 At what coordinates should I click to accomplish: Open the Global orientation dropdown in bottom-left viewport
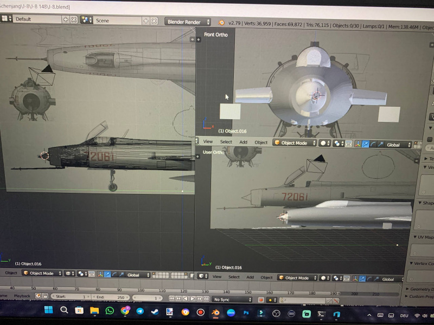pyautogui.click(x=137, y=275)
